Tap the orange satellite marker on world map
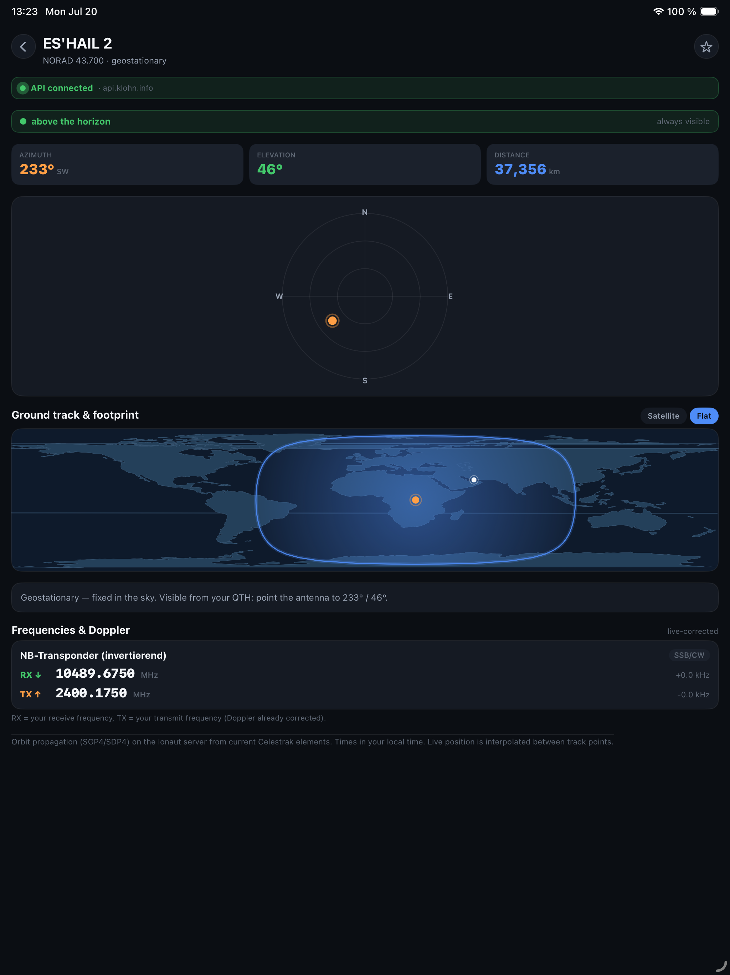Screen dimensions: 730x975 click(x=415, y=500)
